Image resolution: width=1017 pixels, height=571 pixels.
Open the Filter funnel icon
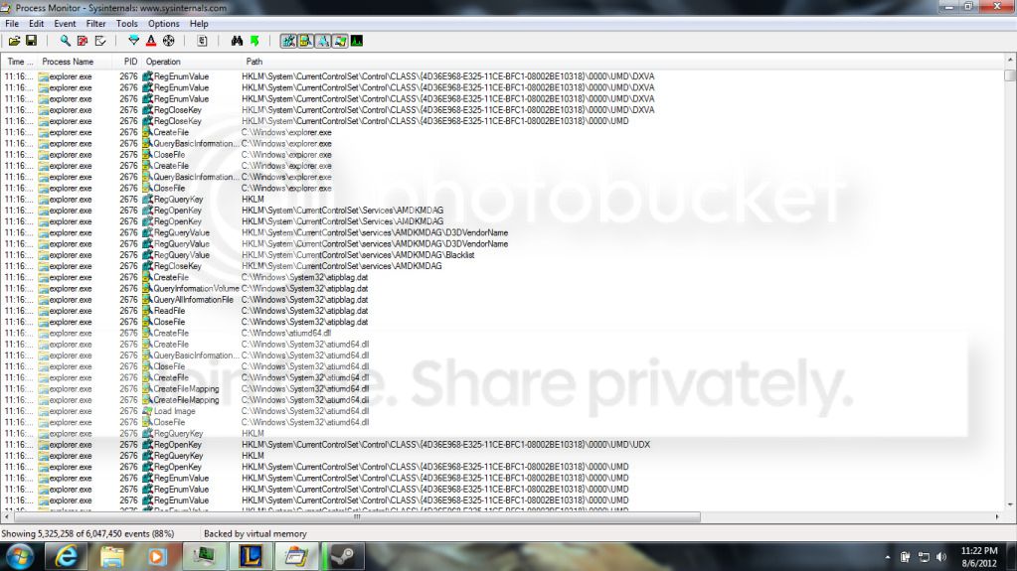(x=133, y=41)
